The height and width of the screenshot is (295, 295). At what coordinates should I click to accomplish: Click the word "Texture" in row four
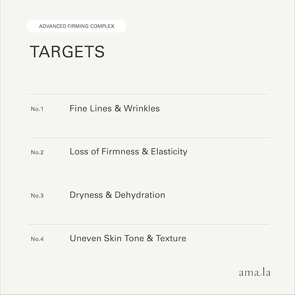(x=171, y=238)
